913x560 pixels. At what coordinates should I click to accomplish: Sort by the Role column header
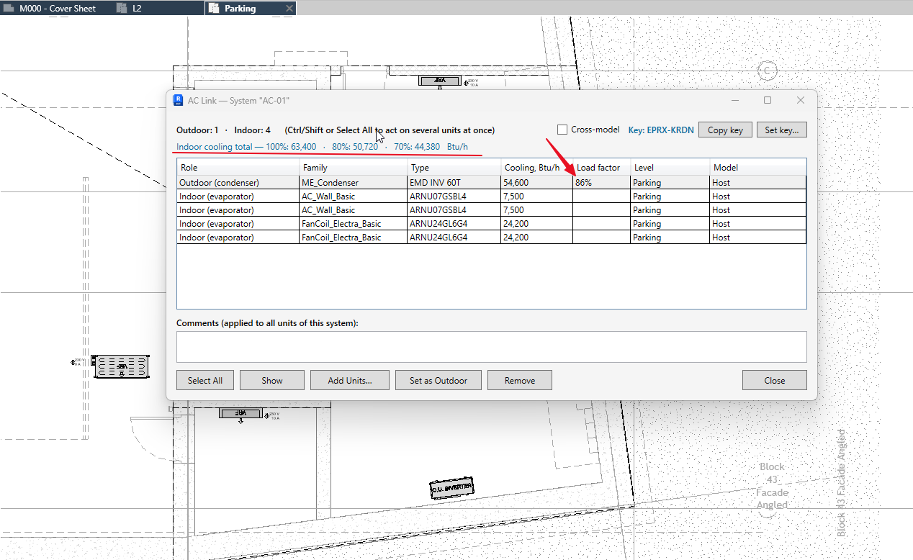(x=238, y=168)
